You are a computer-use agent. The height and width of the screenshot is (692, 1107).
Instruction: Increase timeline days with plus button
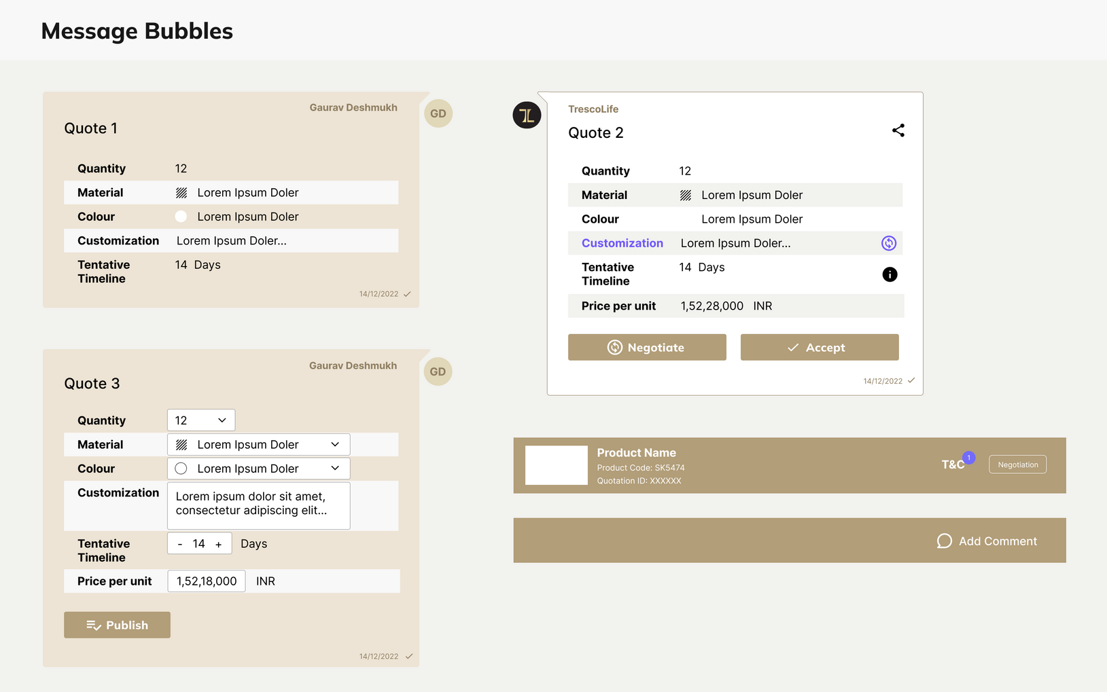(x=218, y=545)
